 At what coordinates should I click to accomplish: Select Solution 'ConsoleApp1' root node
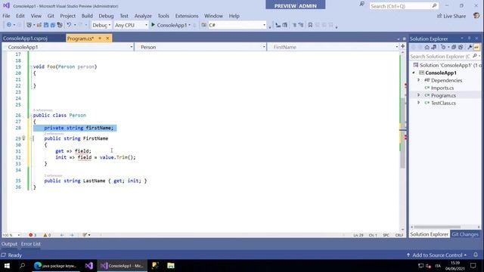(448, 65)
